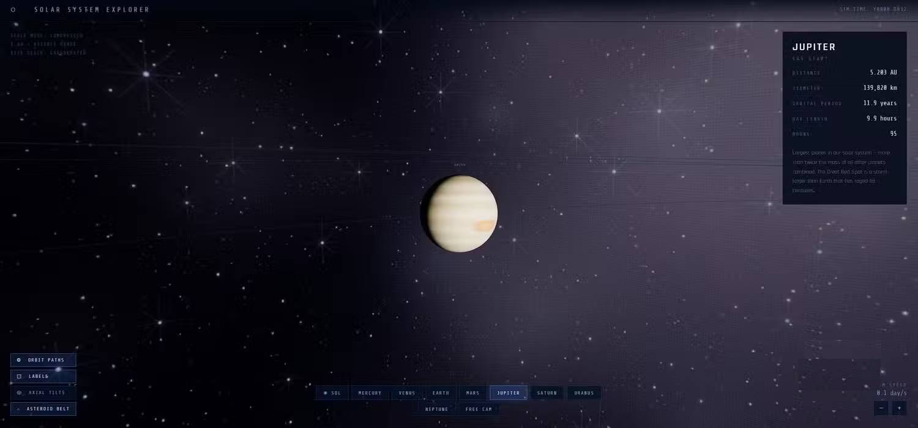Toggle the Asteroid Belt display
Image resolution: width=918 pixels, height=428 pixels.
43,409
